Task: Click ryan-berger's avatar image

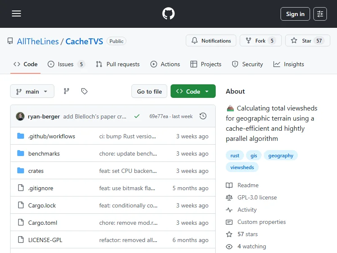Action: tap(20, 116)
